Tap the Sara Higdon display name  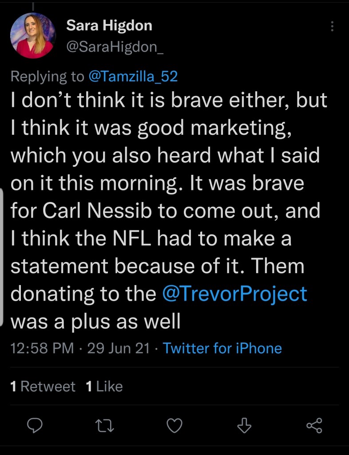point(109,26)
